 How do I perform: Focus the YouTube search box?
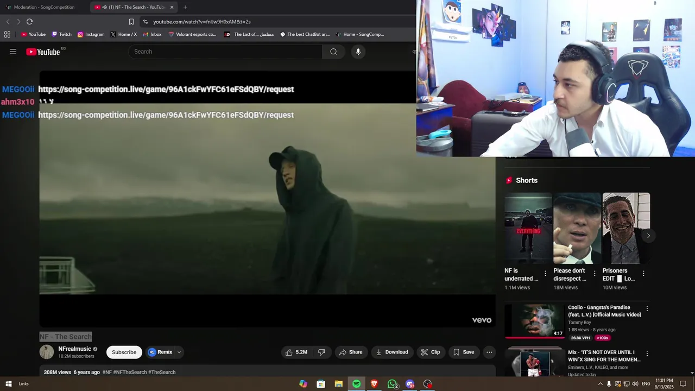click(225, 52)
